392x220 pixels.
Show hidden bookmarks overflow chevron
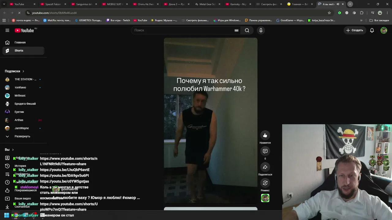pos(361,20)
